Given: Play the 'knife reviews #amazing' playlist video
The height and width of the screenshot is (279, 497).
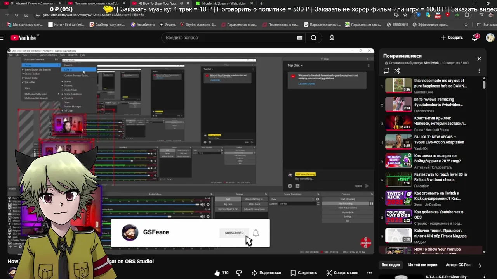Looking at the screenshot, I should (x=431, y=105).
